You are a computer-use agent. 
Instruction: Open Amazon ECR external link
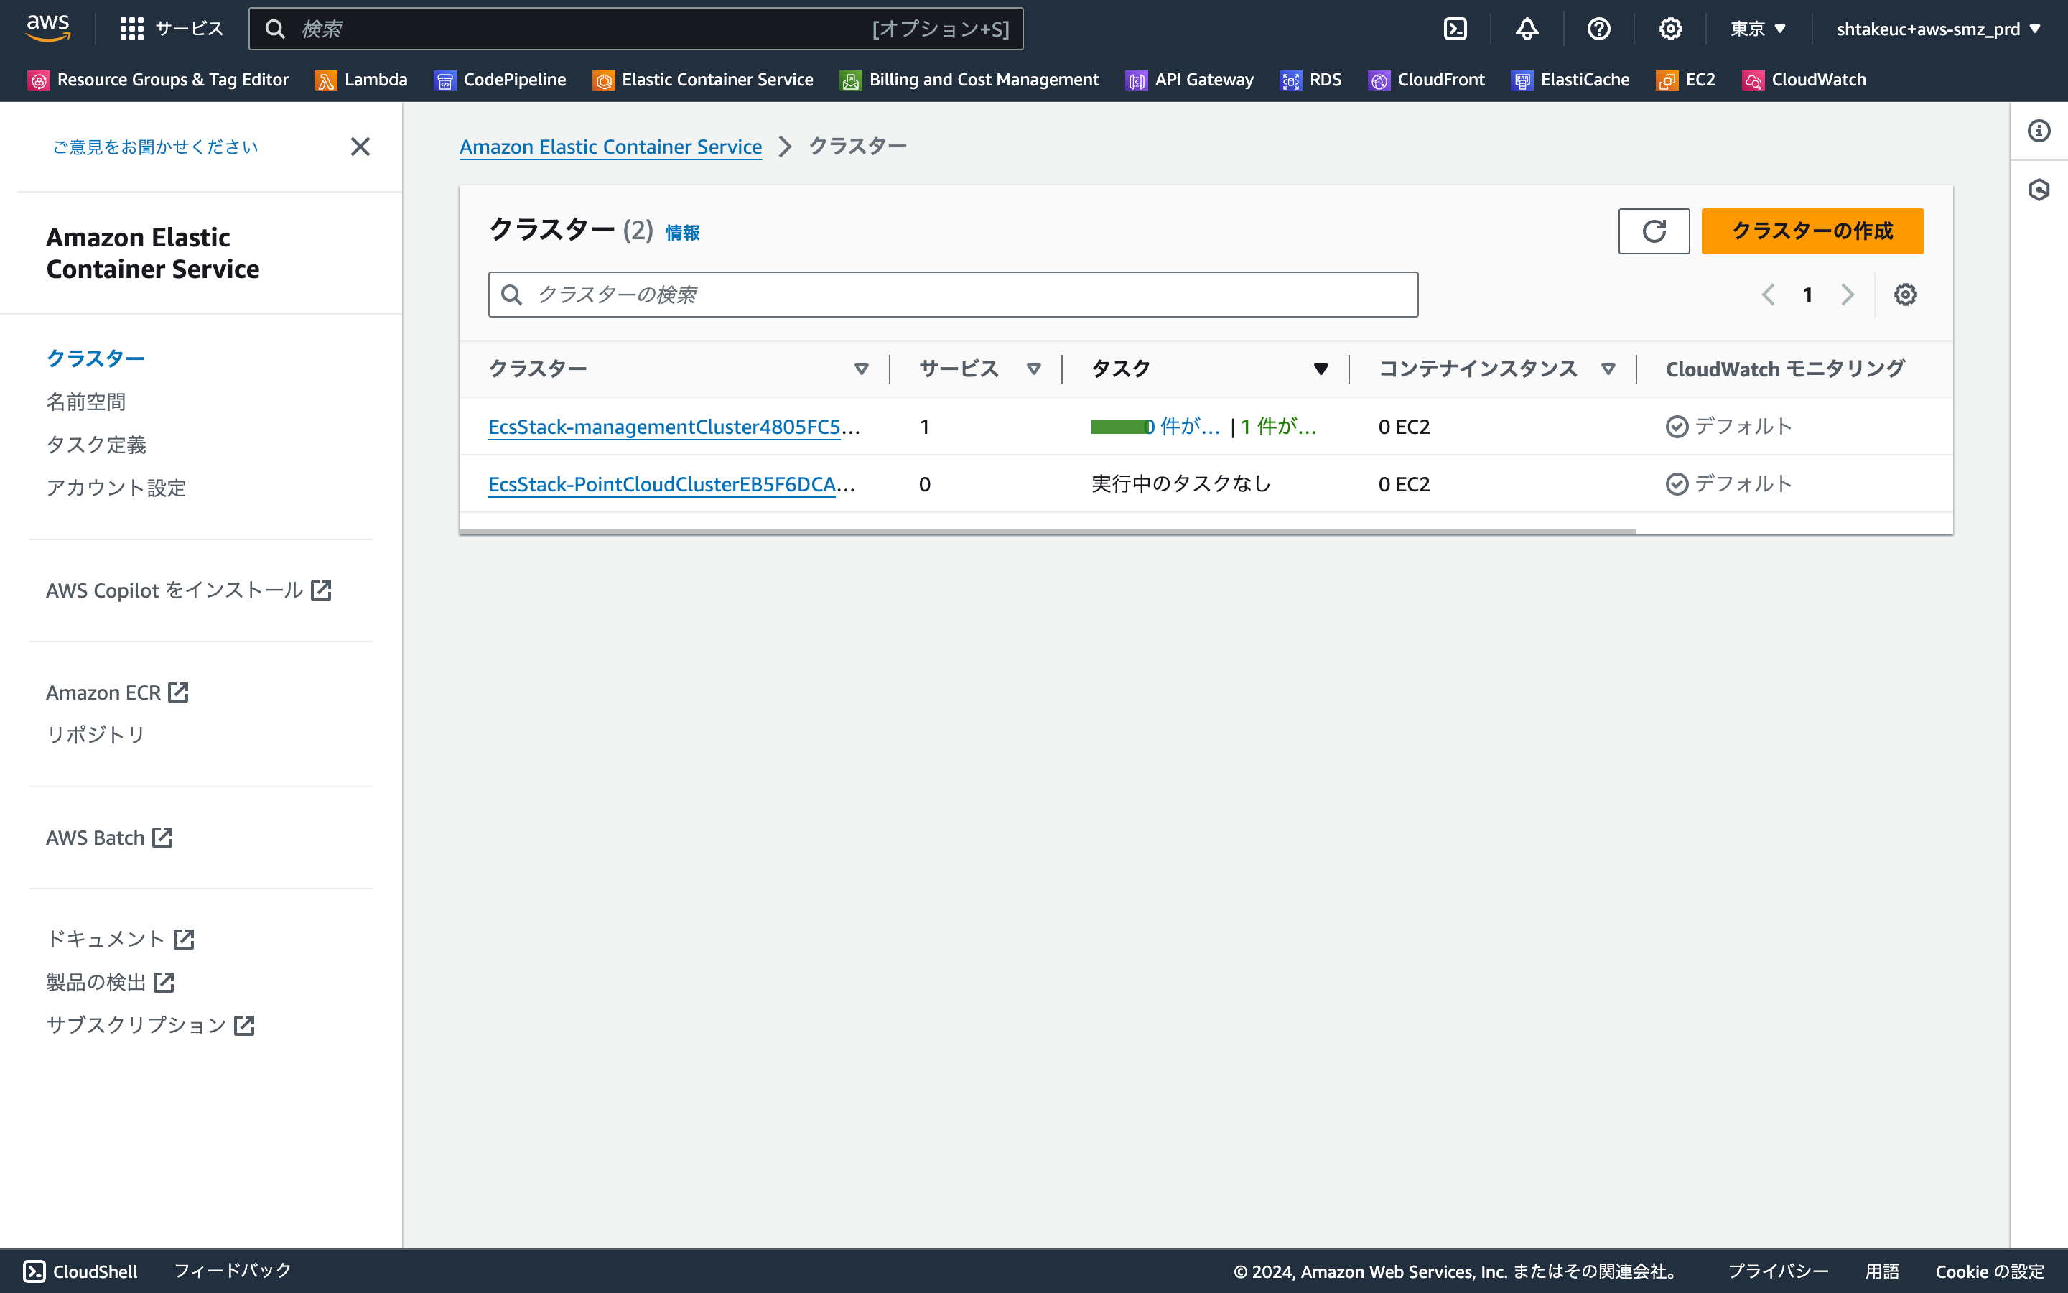[x=117, y=692]
